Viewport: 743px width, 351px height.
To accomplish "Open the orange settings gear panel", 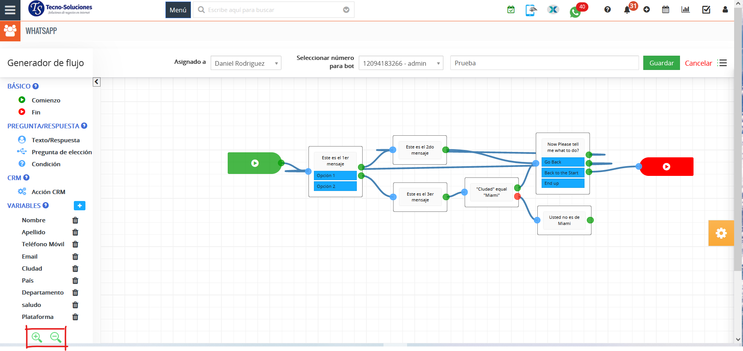I will pos(721,233).
